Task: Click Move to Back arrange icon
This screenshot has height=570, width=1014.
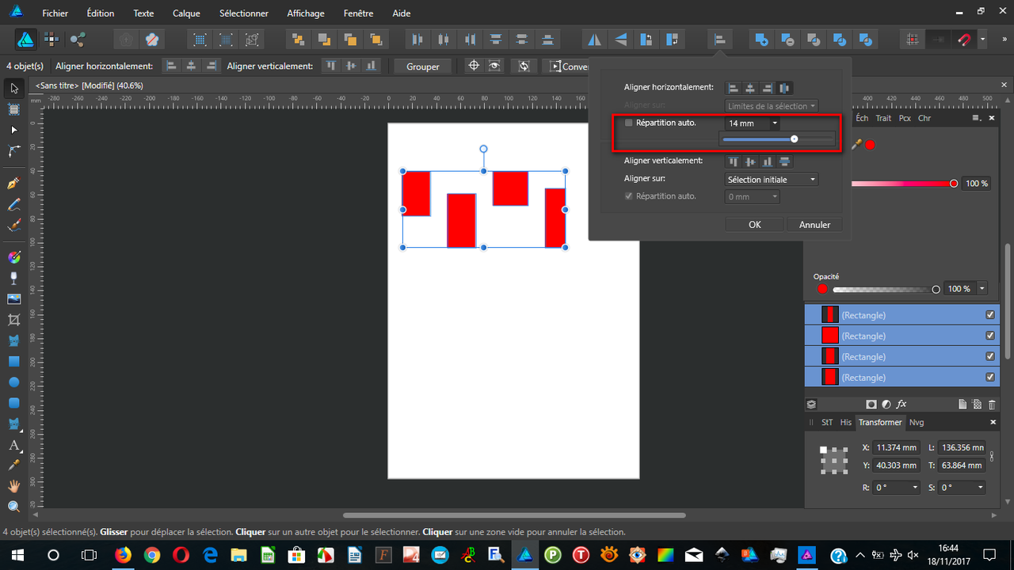Action: [298, 39]
